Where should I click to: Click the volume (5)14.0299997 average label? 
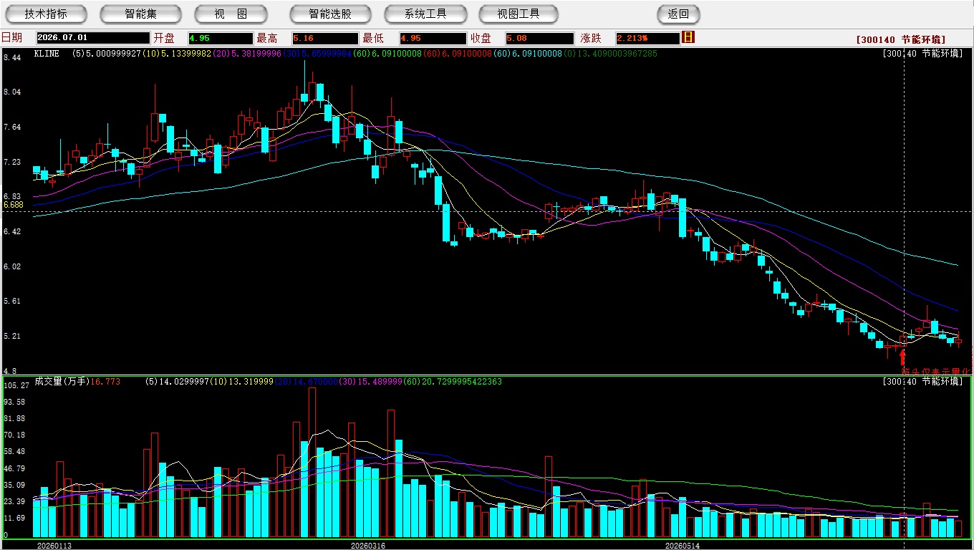(177, 382)
